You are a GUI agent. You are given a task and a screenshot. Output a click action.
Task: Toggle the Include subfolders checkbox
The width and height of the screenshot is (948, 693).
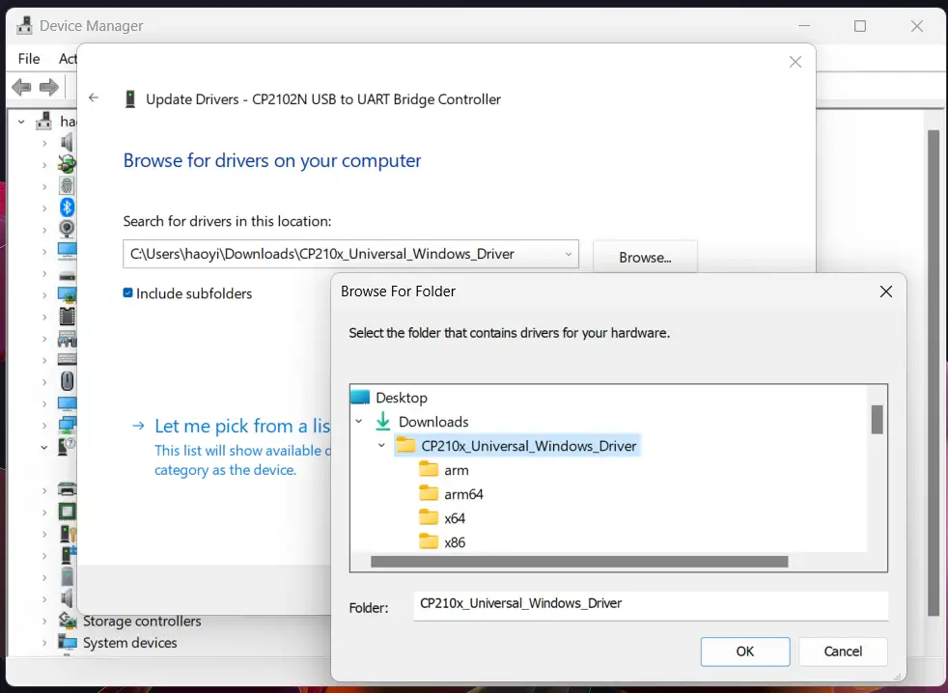pyautogui.click(x=128, y=293)
